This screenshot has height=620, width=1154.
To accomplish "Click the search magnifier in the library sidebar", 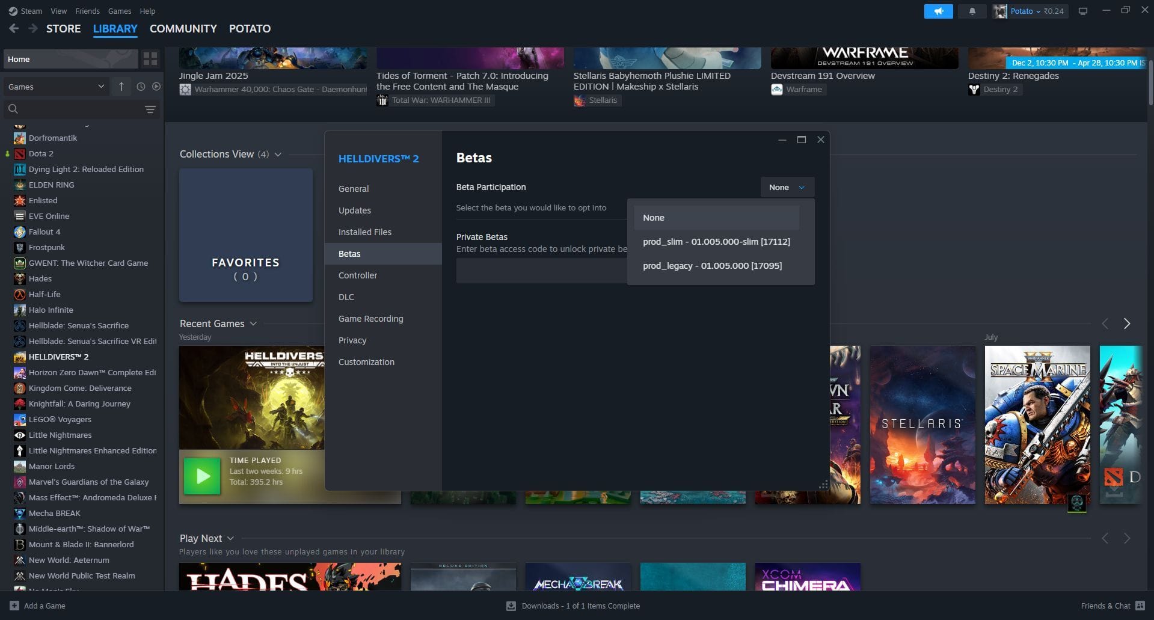I will tap(13, 109).
